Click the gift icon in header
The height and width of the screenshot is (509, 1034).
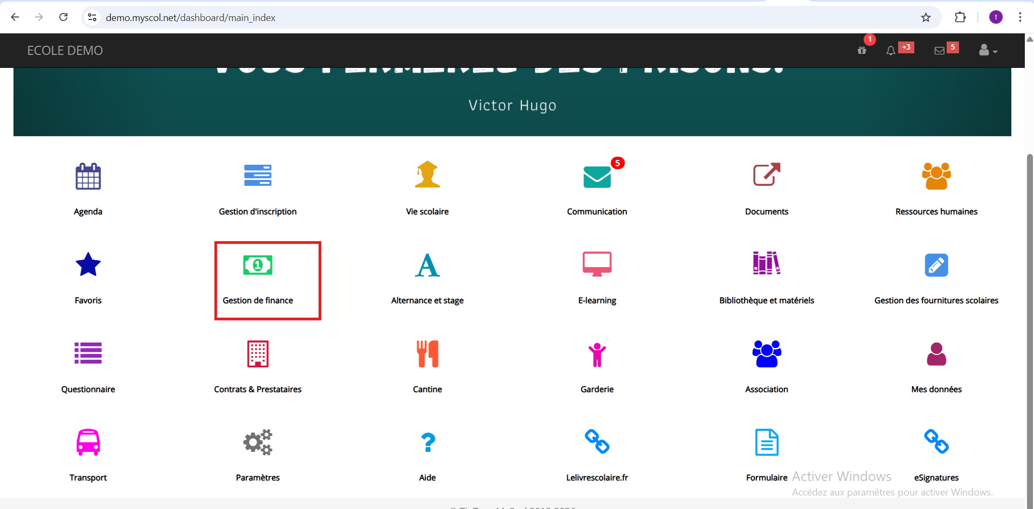click(862, 51)
